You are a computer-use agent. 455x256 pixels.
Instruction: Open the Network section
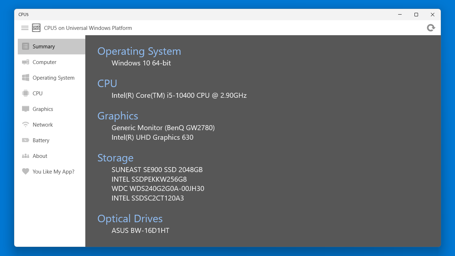tap(52, 125)
